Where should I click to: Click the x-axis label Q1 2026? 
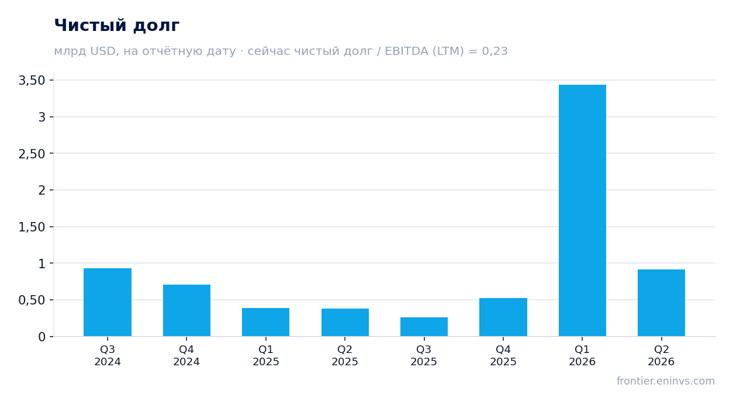582,356
